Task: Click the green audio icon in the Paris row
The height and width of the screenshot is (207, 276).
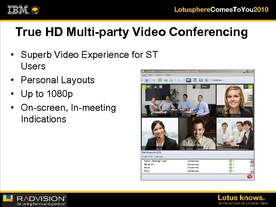Action: (x=230, y=171)
